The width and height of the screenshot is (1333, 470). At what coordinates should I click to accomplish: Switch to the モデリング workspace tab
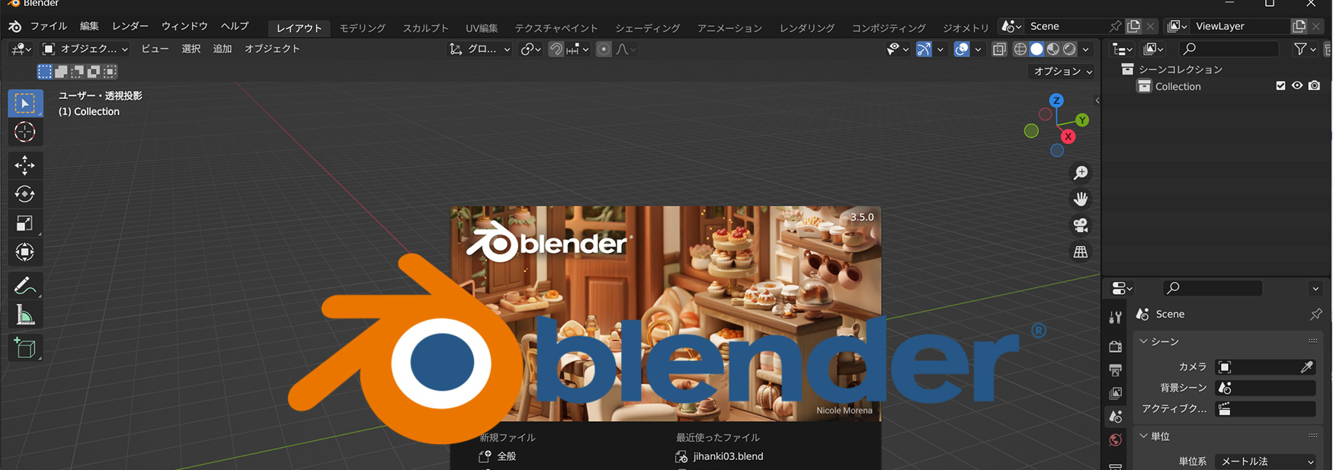[x=362, y=28]
